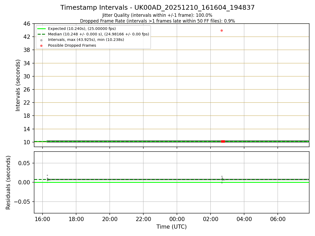Click the 16:00 tick label on the time axis
The height and width of the screenshot is (236, 315).
coord(43,219)
